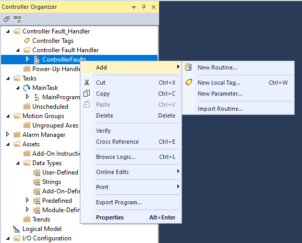Collapse the Motion Groups folder

tap(8, 116)
